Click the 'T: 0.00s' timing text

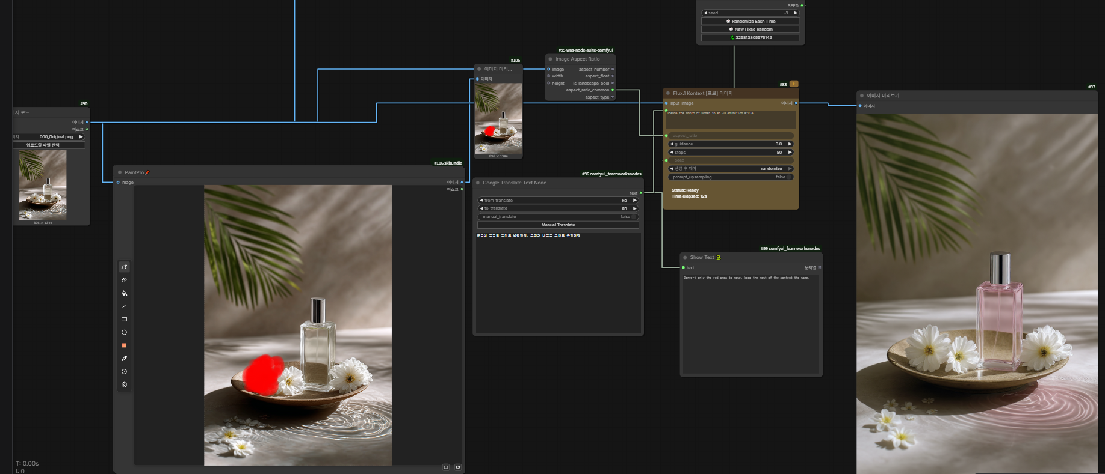[x=27, y=464]
